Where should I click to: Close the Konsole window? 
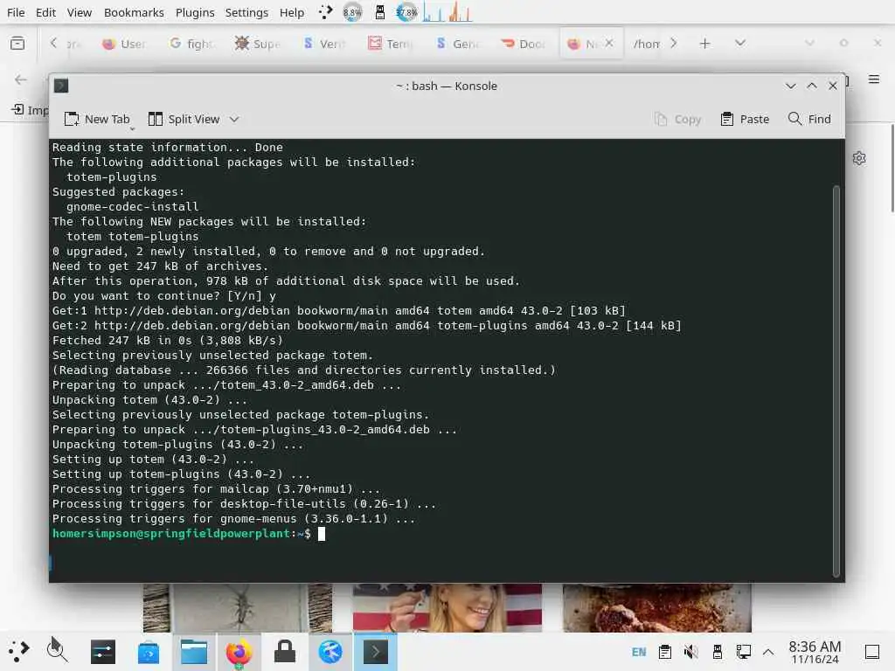[833, 86]
